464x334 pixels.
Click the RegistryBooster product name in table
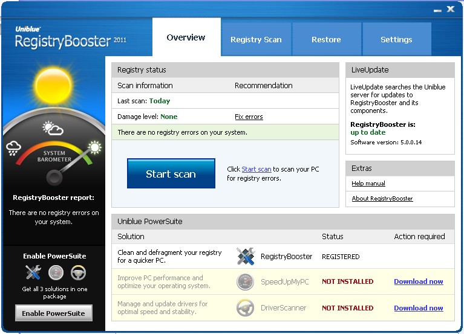287,256
